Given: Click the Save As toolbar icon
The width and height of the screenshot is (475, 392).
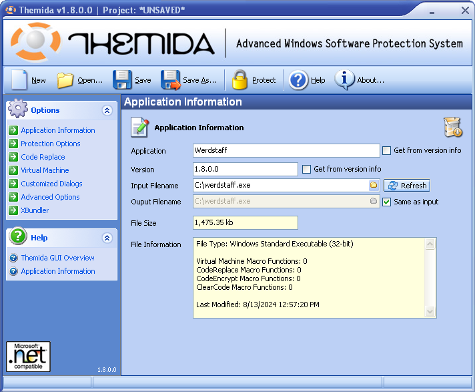Looking at the screenshot, I should 171,80.
